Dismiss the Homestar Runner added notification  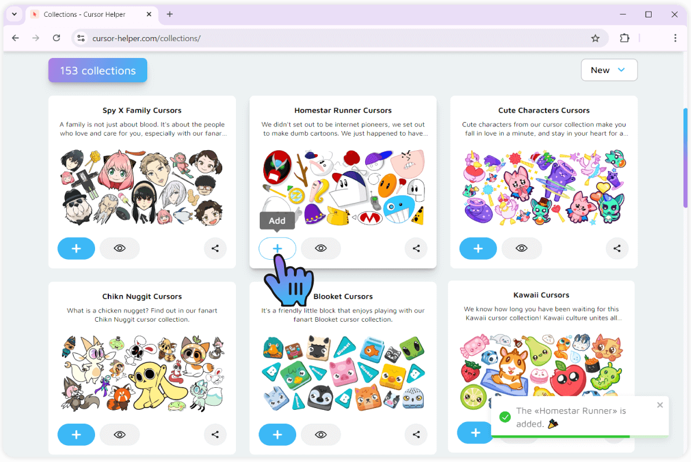point(660,405)
